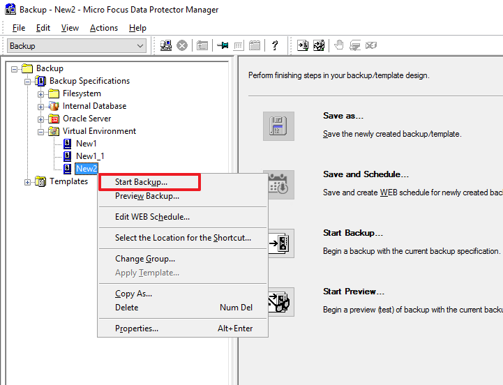
Task: Collapse the Backup Specifications node
Action: click(28, 82)
